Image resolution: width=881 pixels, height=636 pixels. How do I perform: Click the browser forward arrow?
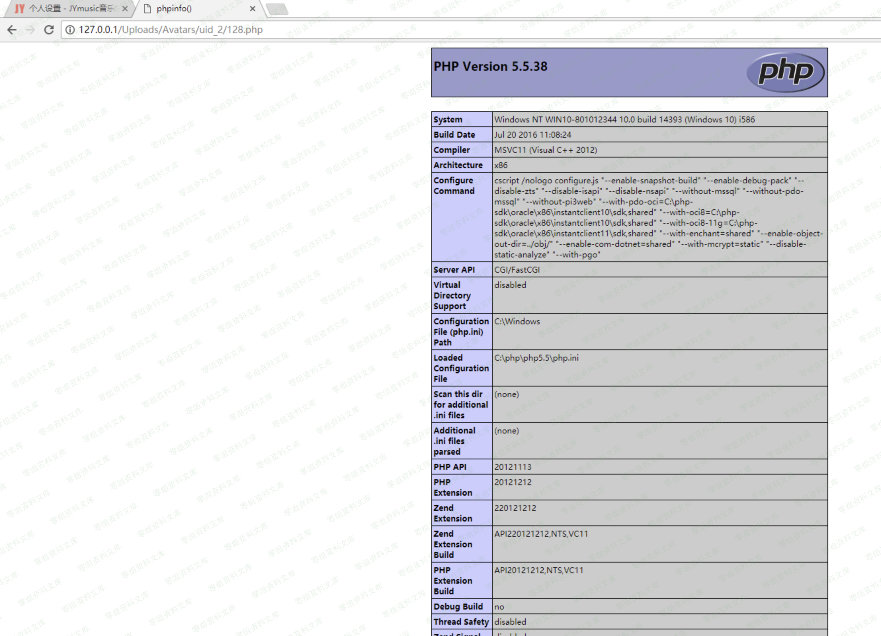pyautogui.click(x=30, y=30)
